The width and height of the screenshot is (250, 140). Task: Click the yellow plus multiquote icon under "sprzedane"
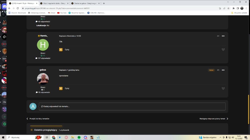(x=61, y=88)
